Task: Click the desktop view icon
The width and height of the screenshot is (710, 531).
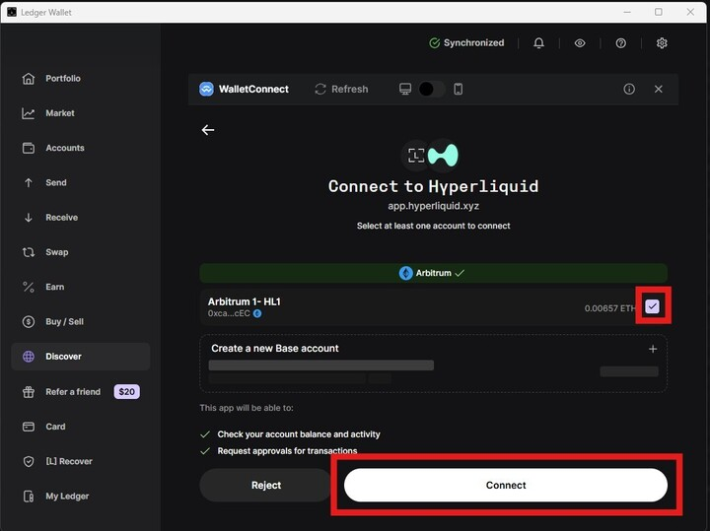Action: (x=405, y=89)
